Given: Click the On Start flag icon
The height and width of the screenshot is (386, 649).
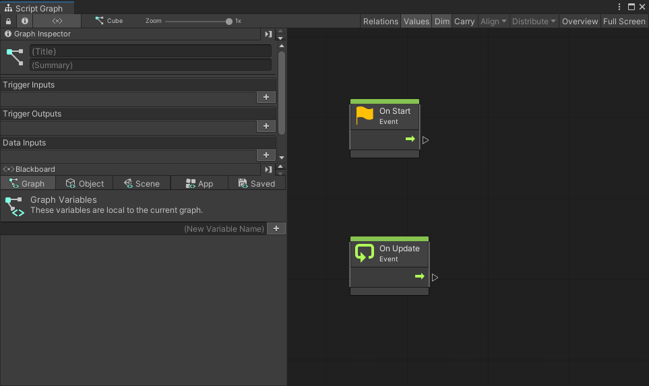Looking at the screenshot, I should (x=365, y=116).
